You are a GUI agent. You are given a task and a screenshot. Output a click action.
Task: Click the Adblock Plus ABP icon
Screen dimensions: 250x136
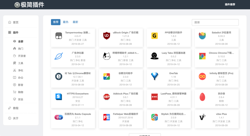(107, 97)
